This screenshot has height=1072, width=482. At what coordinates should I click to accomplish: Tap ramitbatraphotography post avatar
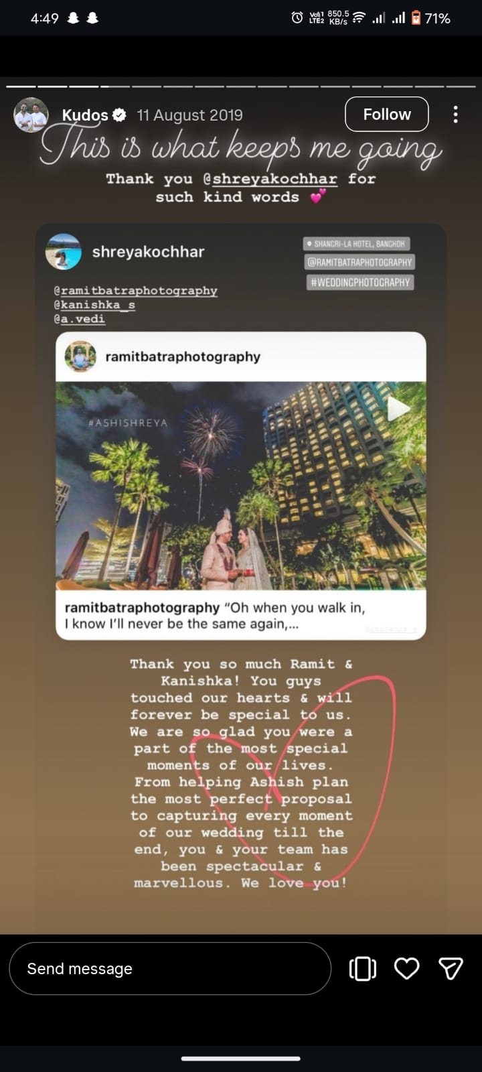(x=81, y=356)
